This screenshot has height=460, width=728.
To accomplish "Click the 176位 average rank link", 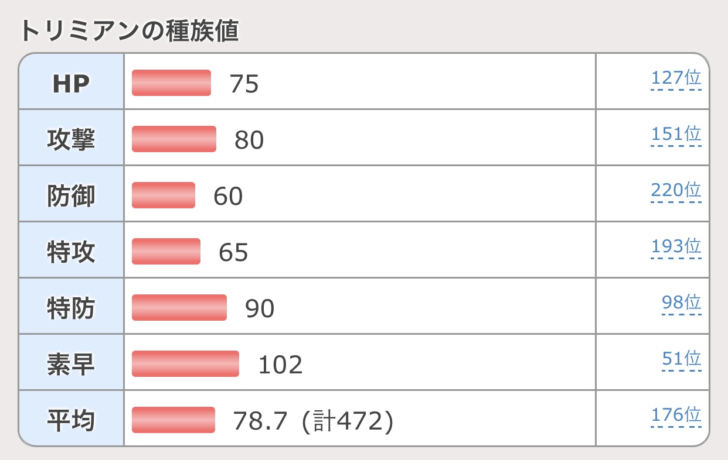I will [676, 416].
